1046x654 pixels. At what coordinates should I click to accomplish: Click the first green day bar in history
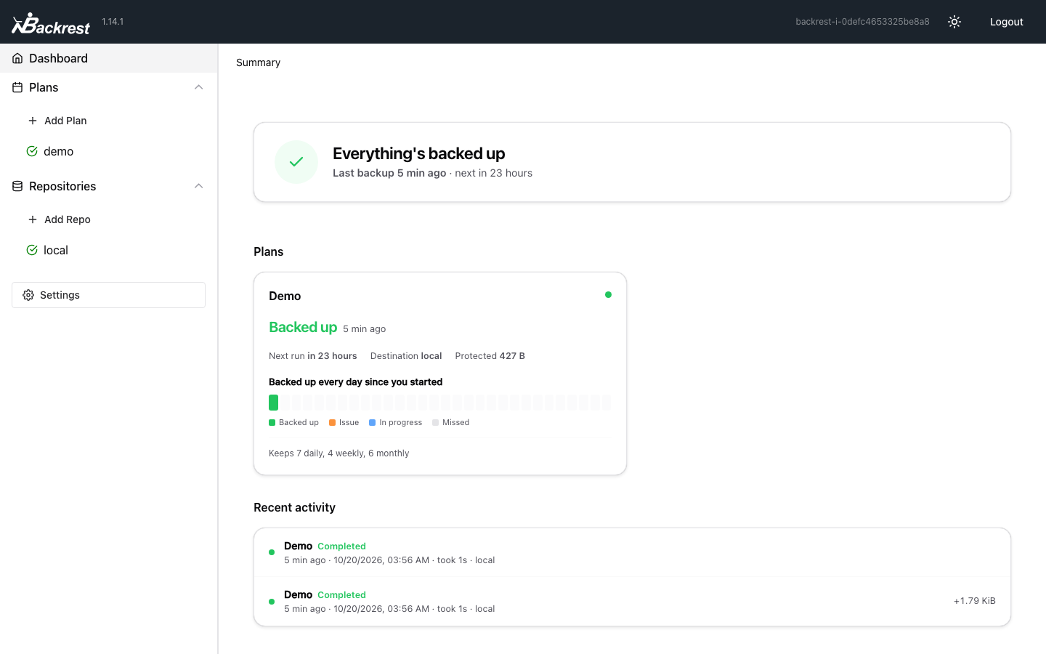pos(274,403)
